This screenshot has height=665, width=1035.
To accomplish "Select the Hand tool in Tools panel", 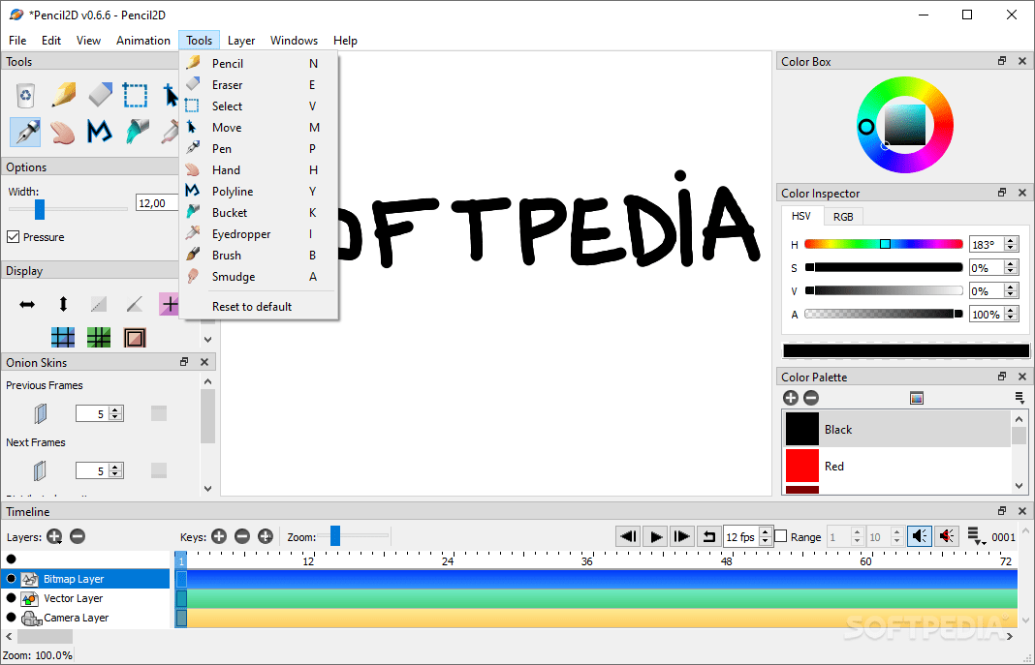I will click(x=63, y=133).
